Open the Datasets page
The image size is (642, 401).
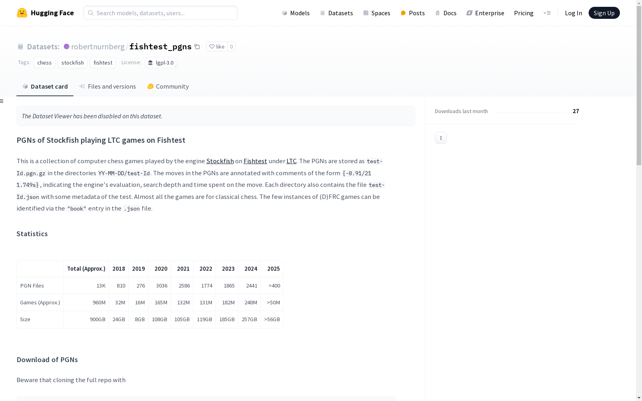pos(336,13)
